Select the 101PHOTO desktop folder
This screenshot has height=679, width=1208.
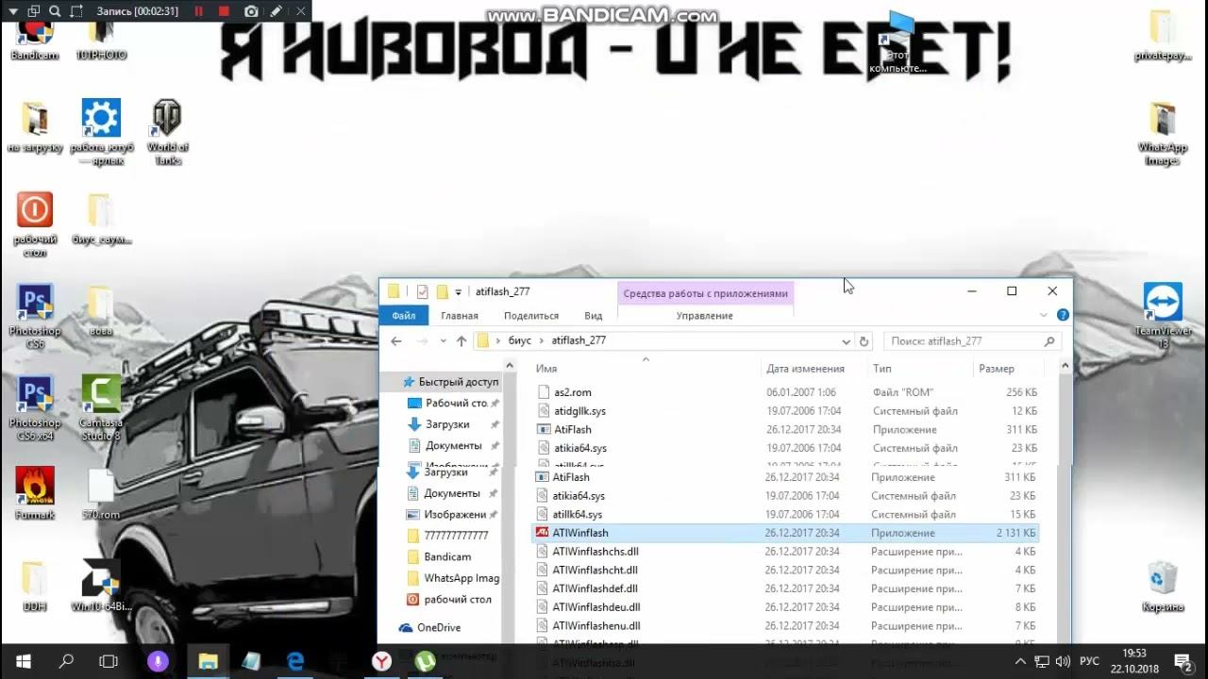(x=101, y=40)
